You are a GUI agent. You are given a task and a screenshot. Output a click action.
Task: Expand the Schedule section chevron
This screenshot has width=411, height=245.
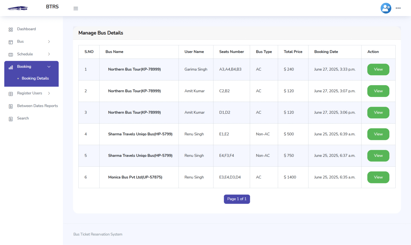coord(49,54)
